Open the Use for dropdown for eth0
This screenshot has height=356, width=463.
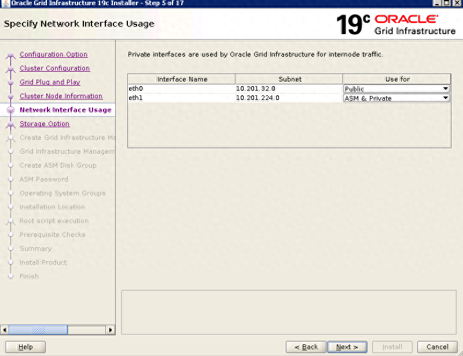tap(396, 88)
